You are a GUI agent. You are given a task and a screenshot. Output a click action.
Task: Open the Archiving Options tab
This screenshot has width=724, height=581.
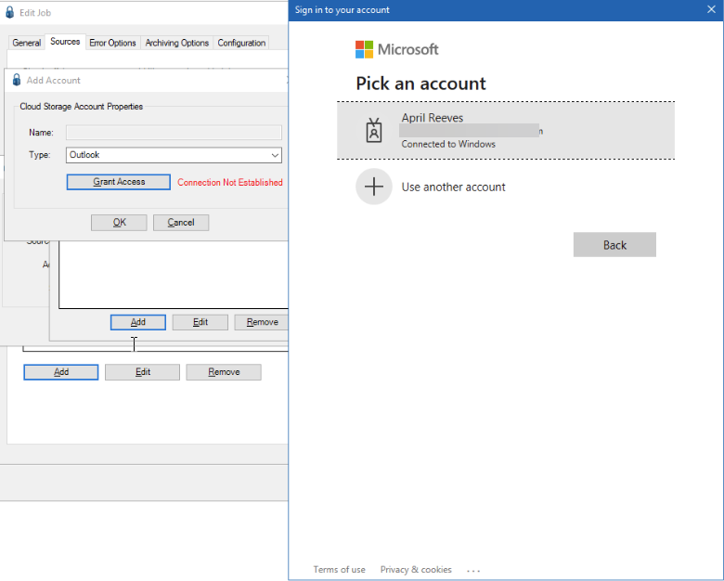[x=177, y=43]
